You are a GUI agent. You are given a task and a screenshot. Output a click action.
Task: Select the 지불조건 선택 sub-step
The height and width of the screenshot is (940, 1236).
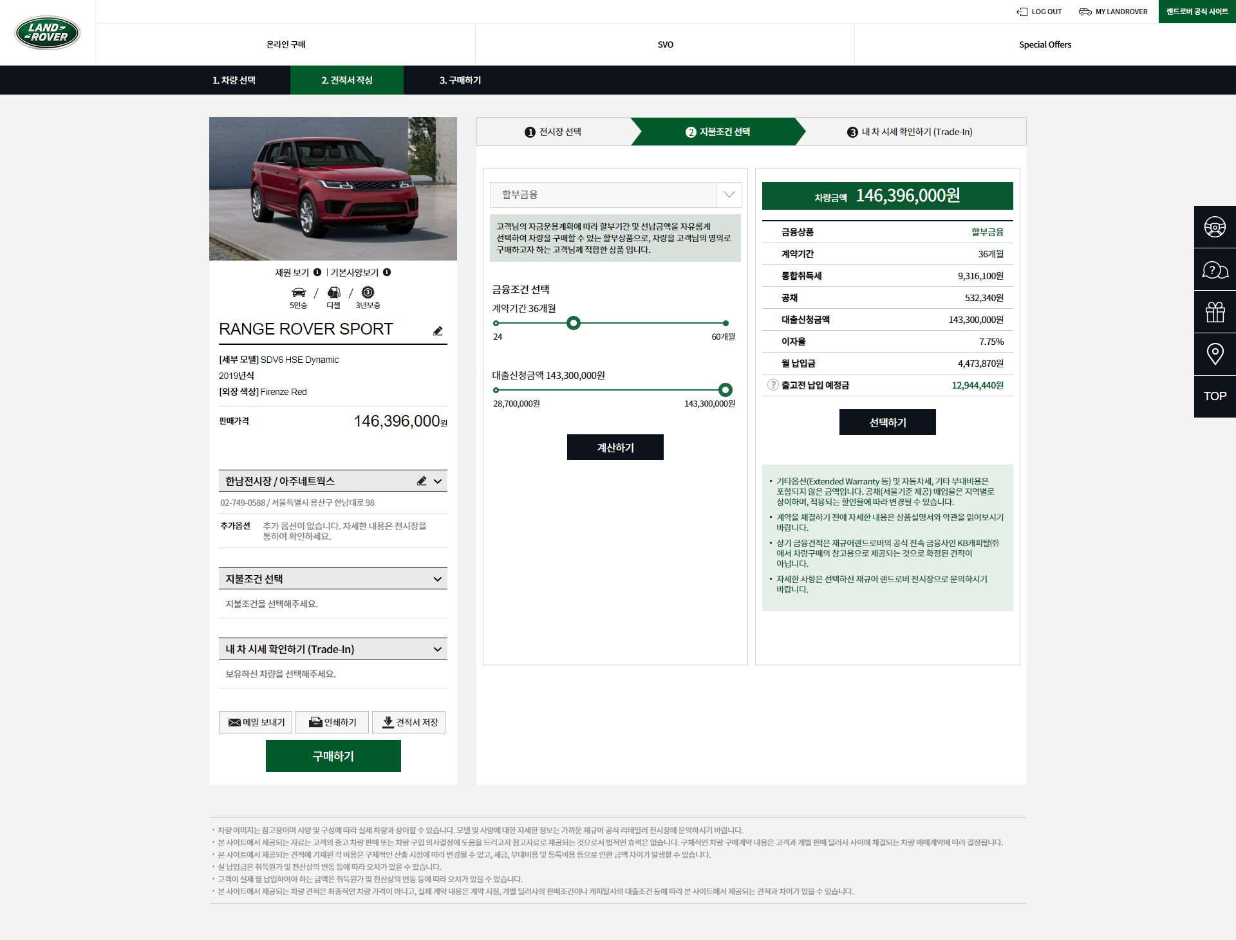point(718,132)
